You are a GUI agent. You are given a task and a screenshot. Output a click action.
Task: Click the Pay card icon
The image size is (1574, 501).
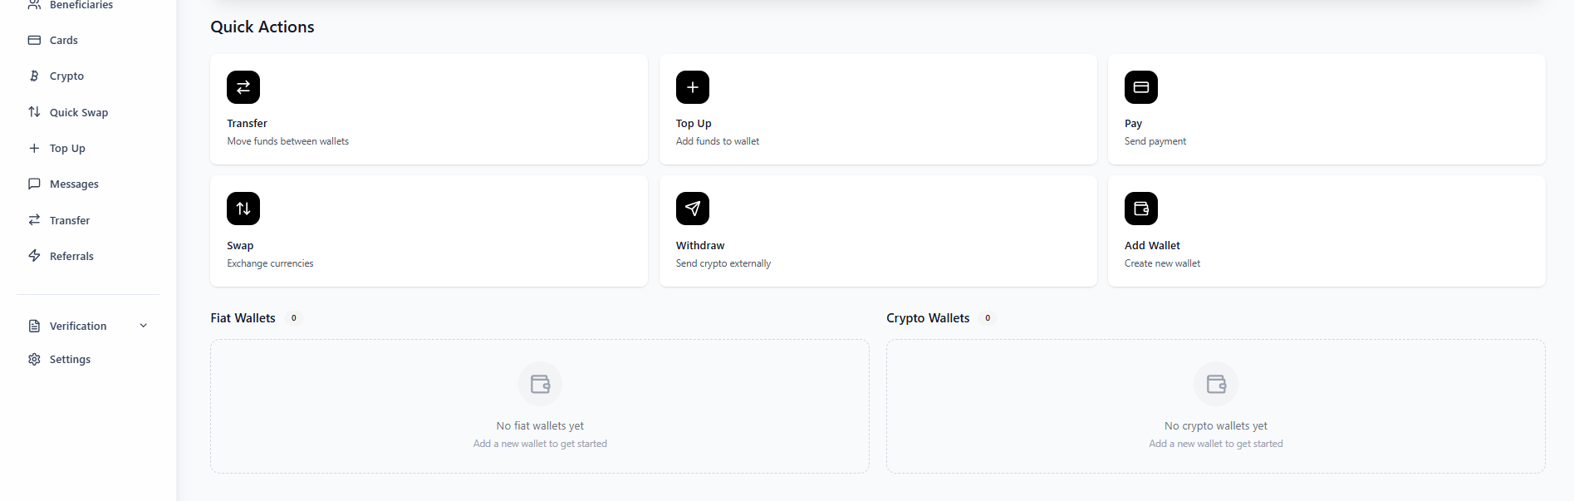(1140, 87)
